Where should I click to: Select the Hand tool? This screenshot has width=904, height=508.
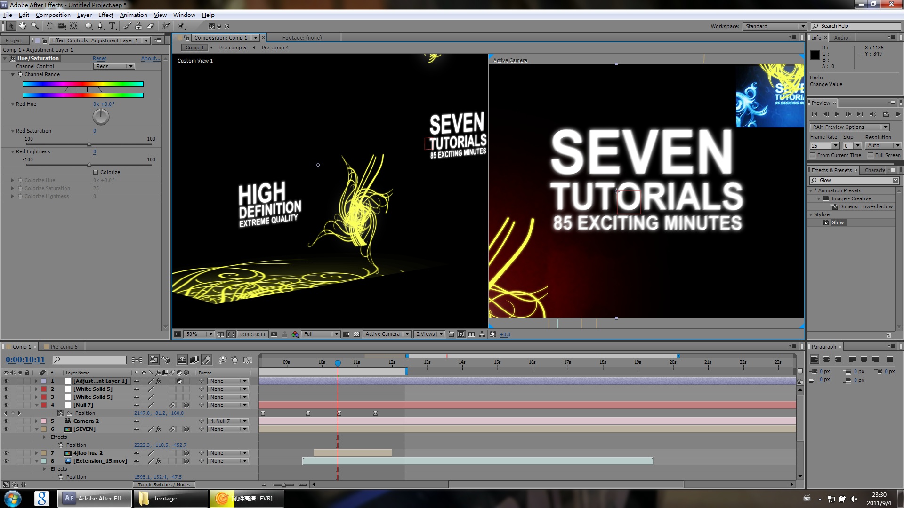(x=22, y=26)
